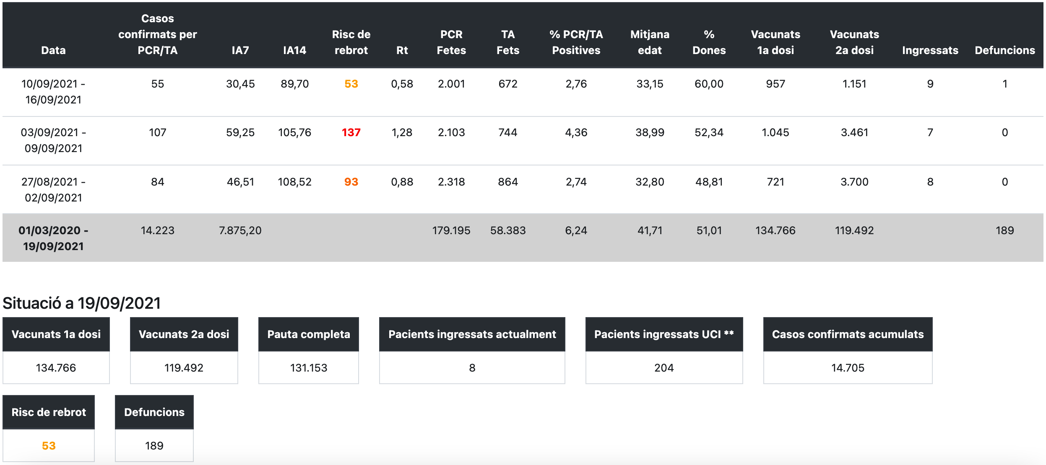Click the red rebrot risk value 137
Viewport: 1046px width, 465px height.
[351, 132]
